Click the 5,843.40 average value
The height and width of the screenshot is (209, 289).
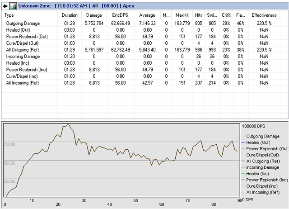click(147, 50)
